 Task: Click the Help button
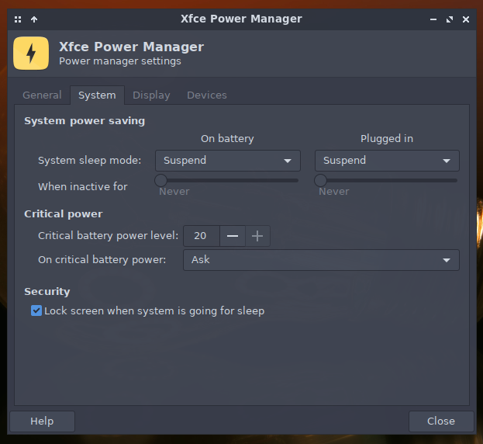42,421
